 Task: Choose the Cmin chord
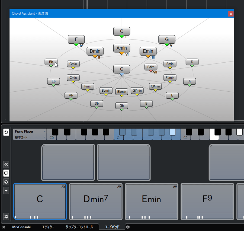tap(73, 78)
